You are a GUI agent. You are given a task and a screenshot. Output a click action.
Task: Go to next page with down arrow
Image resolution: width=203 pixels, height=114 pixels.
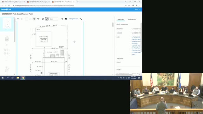[22, 19]
